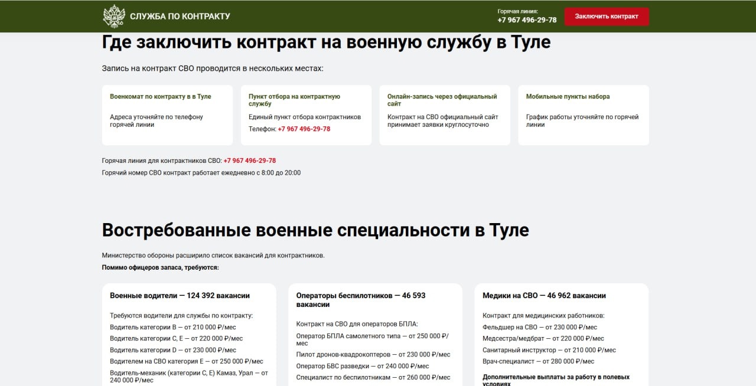Open the Операторы беспилотников vacancies card title
Viewport: 756px width, 386px height.
360,300
